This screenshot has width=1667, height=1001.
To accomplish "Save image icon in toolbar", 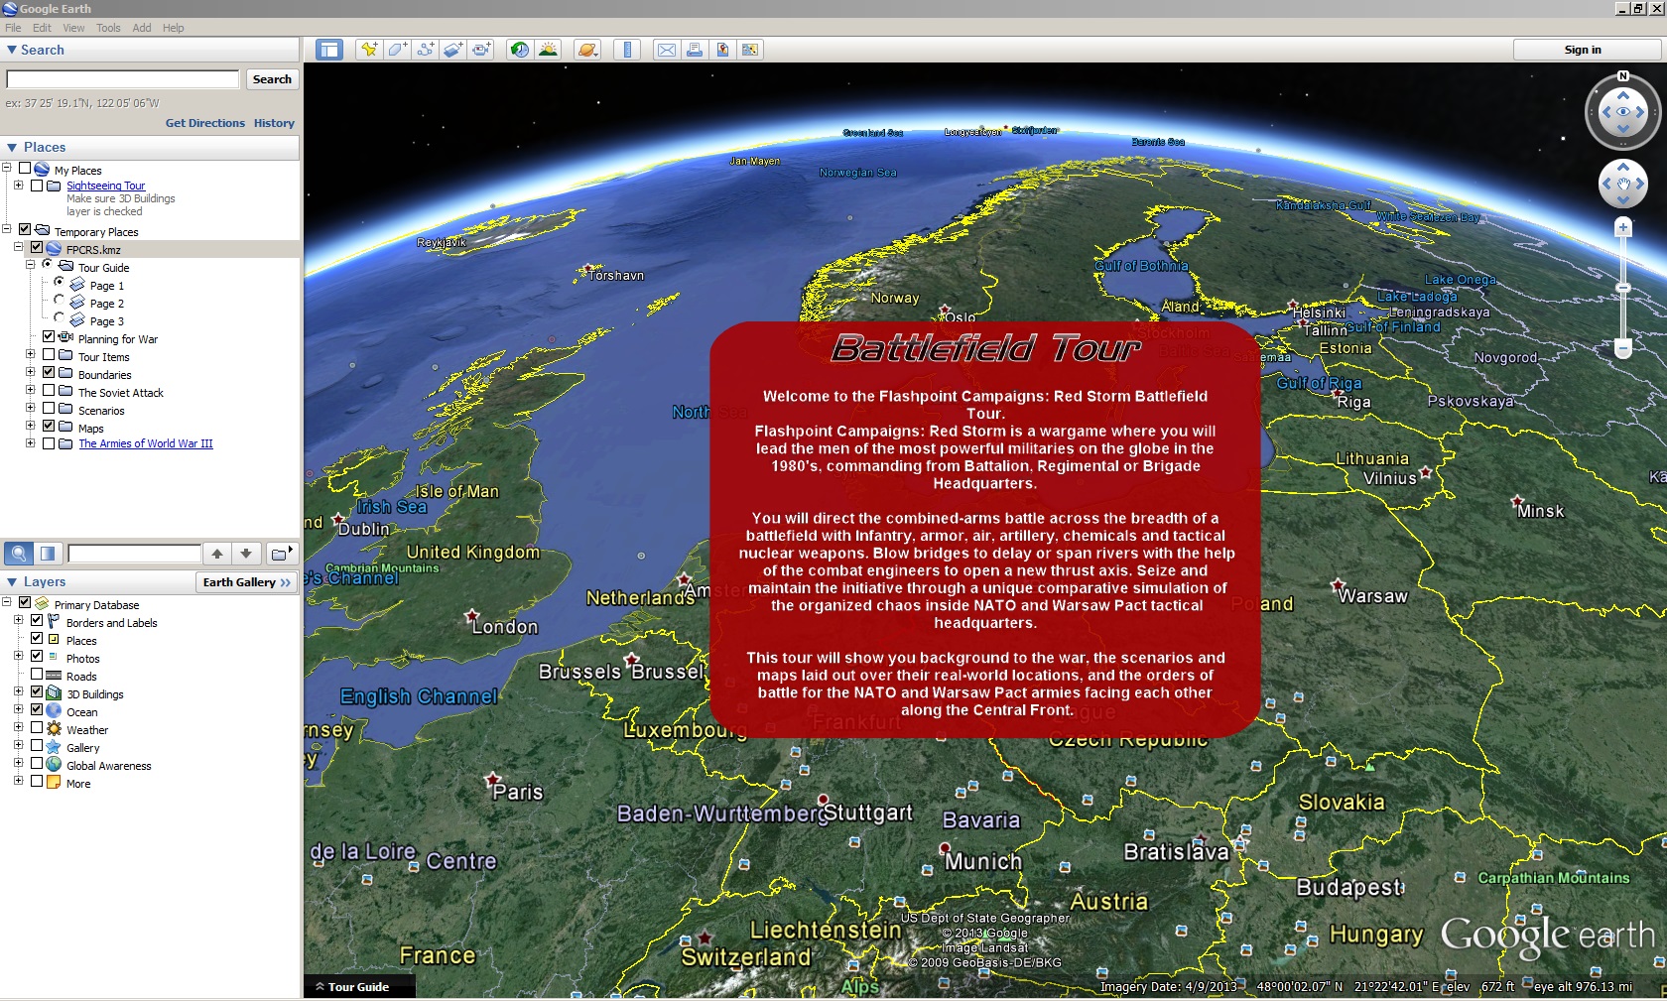I will click(722, 50).
